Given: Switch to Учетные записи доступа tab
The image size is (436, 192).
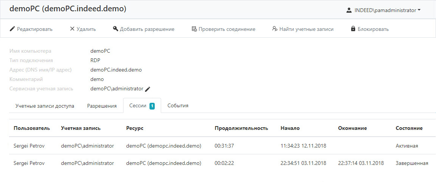Looking at the screenshot, I should [x=45, y=106].
